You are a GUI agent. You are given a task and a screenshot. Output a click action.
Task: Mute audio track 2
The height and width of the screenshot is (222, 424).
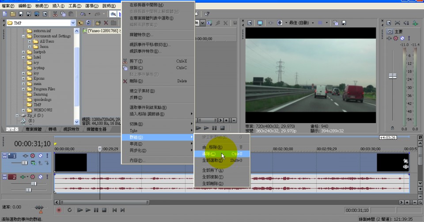[40, 177]
